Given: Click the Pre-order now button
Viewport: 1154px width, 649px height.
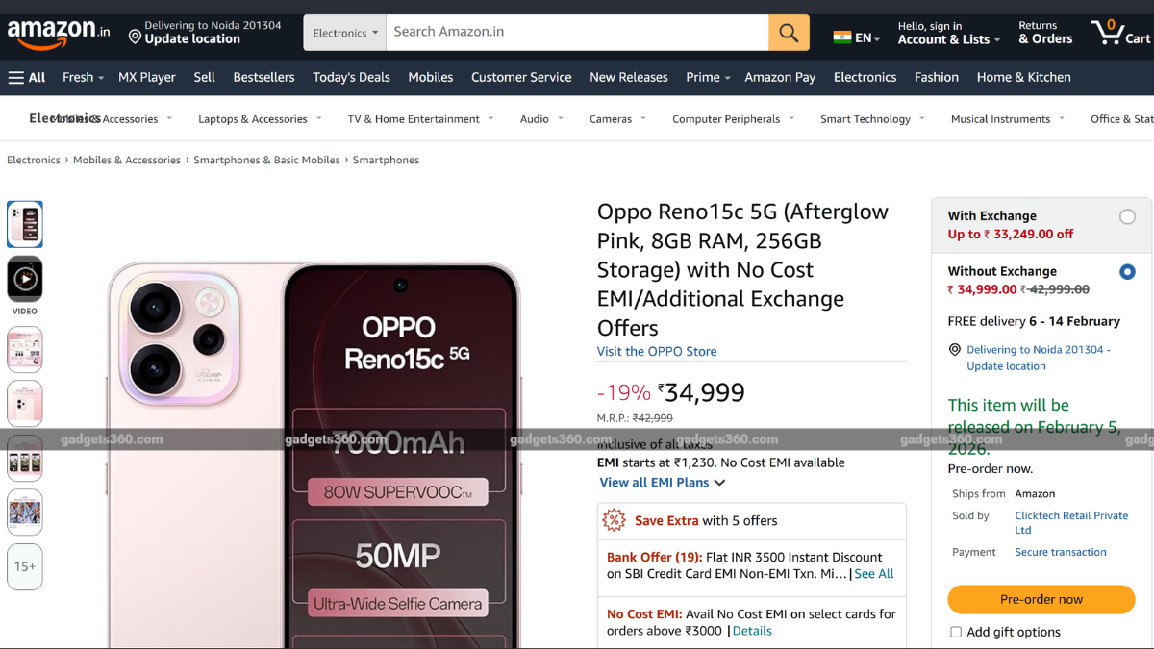Looking at the screenshot, I should (x=1041, y=599).
